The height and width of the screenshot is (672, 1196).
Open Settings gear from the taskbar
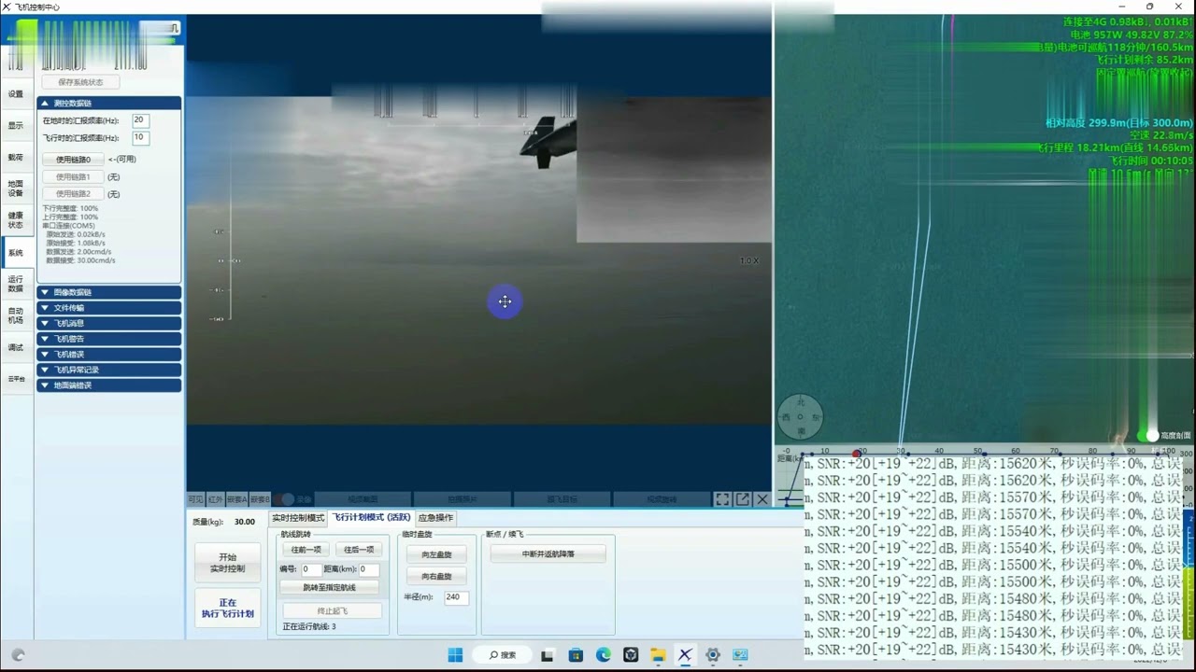(x=713, y=655)
